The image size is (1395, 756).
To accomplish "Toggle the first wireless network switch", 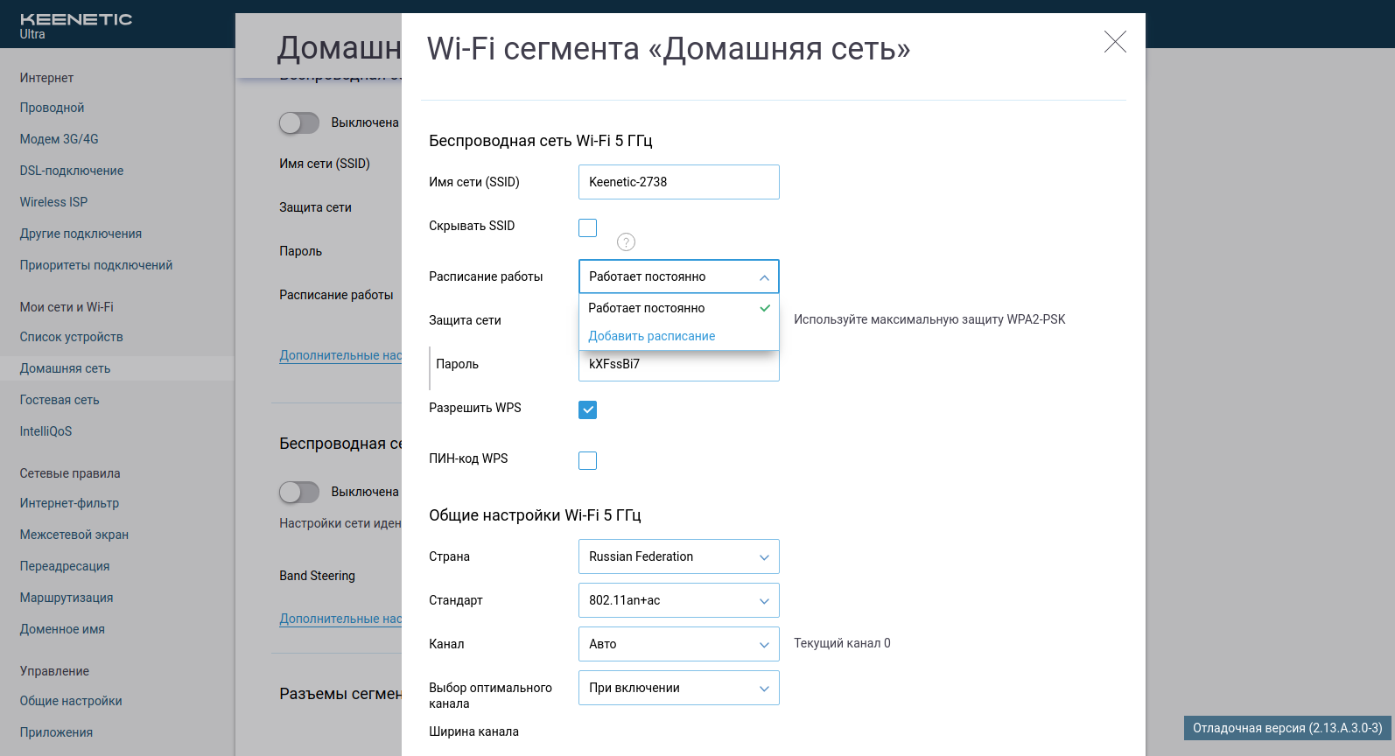I will 299,123.
